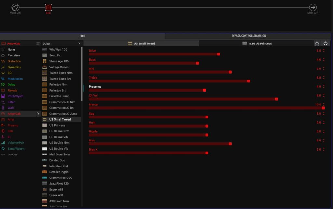The height and width of the screenshot is (209, 333).
Task: Select the Main L/R input node
Action: [x=15, y=7]
